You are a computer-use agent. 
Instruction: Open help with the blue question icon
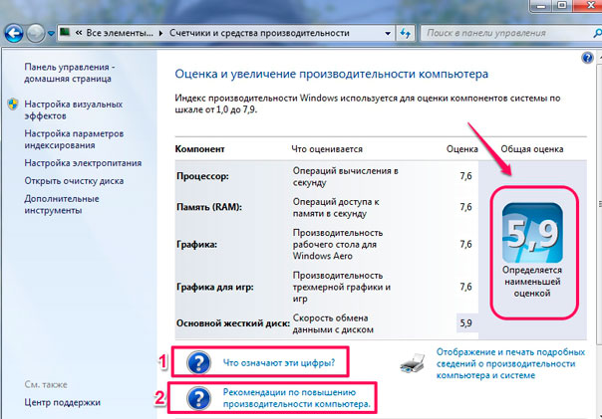point(587,58)
